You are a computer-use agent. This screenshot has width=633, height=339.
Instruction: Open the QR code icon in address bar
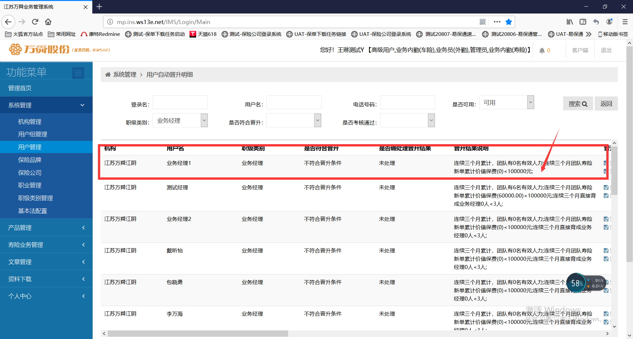point(483,22)
